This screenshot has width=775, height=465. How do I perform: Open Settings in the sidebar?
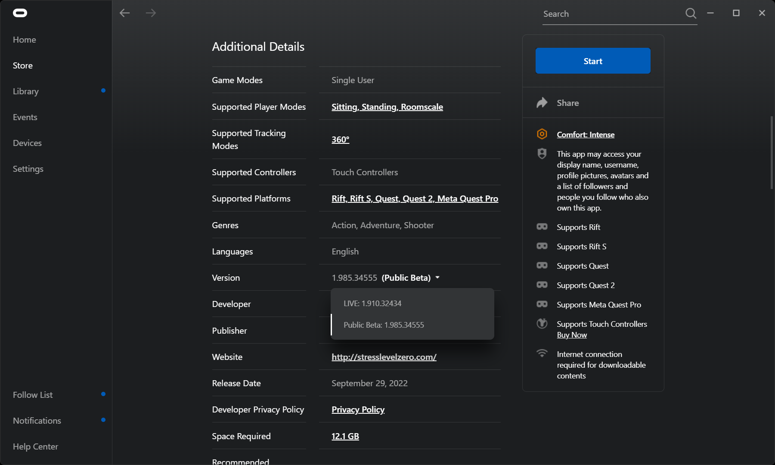coord(28,169)
